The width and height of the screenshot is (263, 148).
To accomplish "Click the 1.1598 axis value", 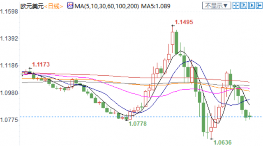I will (x=9, y=12).
